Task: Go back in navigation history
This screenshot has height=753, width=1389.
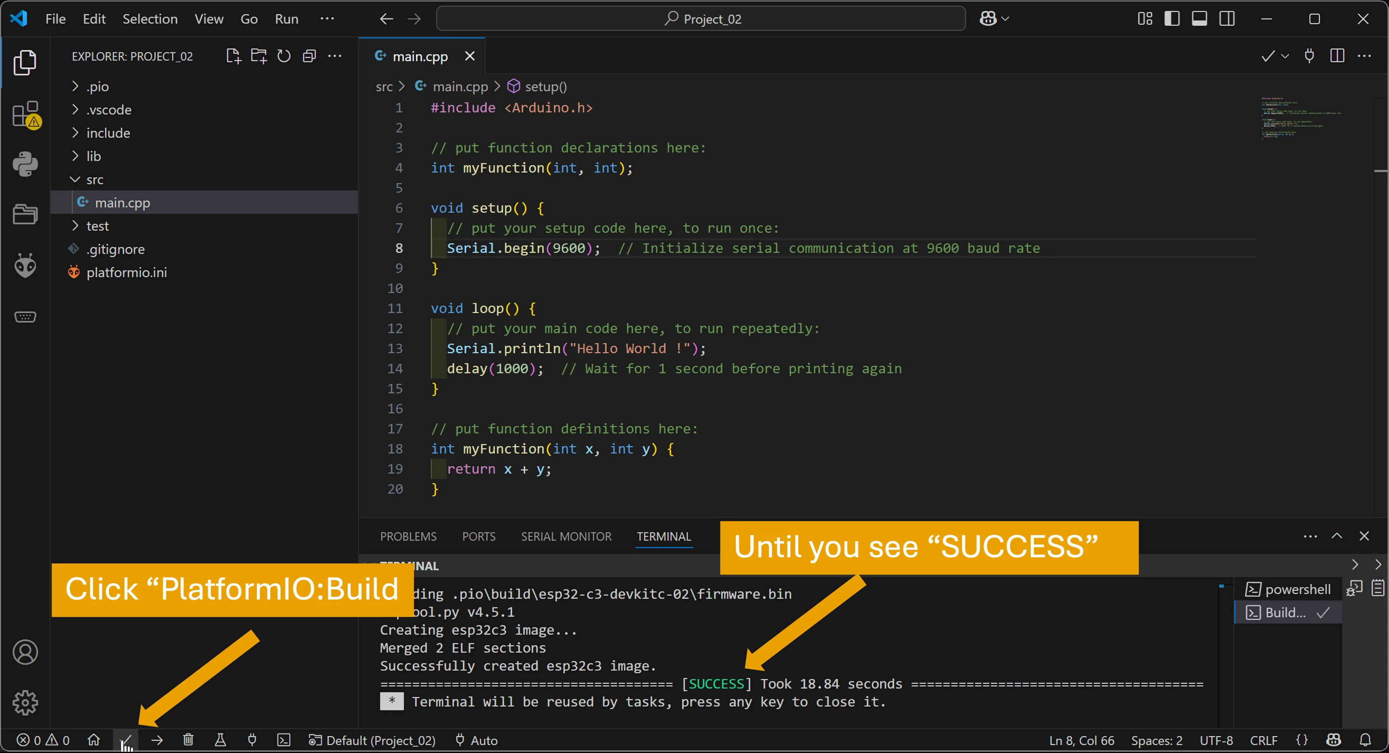Action: click(x=386, y=19)
